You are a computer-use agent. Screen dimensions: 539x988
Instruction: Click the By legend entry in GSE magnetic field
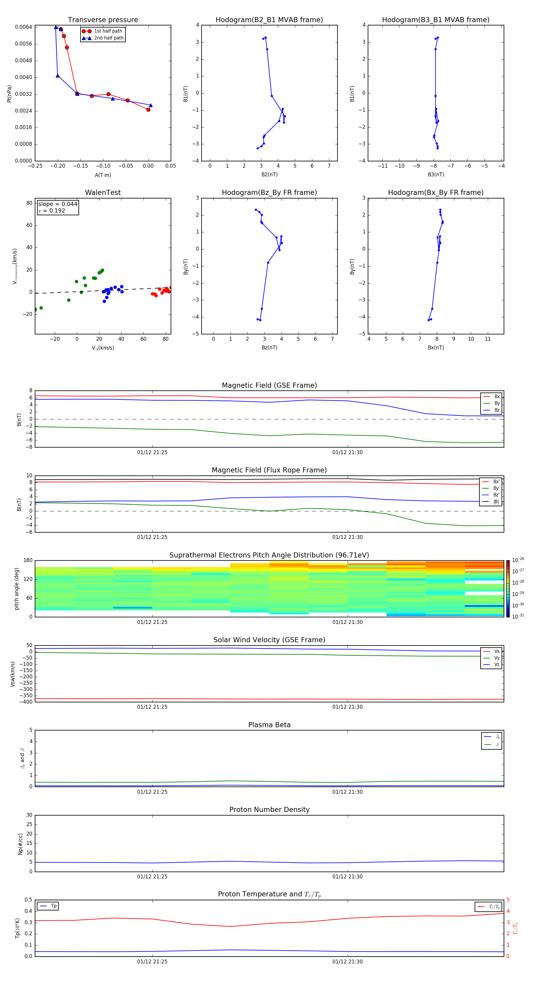[x=491, y=403]
